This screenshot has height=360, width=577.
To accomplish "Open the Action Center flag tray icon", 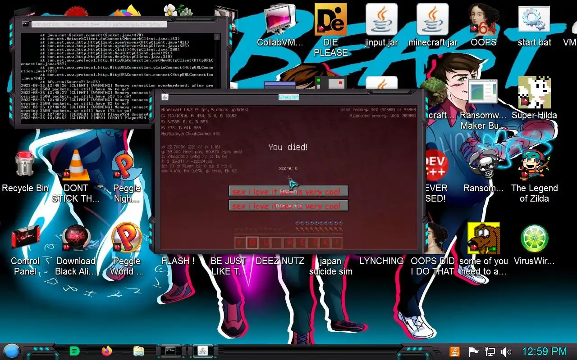I will click(473, 351).
